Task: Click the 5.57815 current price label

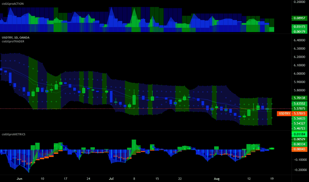Action: [x=299, y=114]
